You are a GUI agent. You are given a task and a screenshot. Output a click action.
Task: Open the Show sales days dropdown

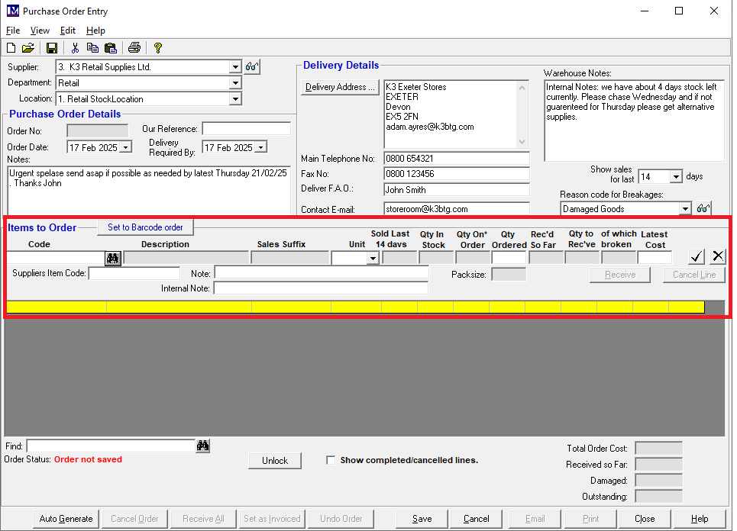pos(675,177)
